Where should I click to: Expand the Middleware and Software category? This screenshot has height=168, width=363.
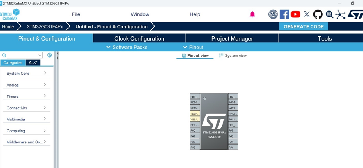click(x=27, y=142)
